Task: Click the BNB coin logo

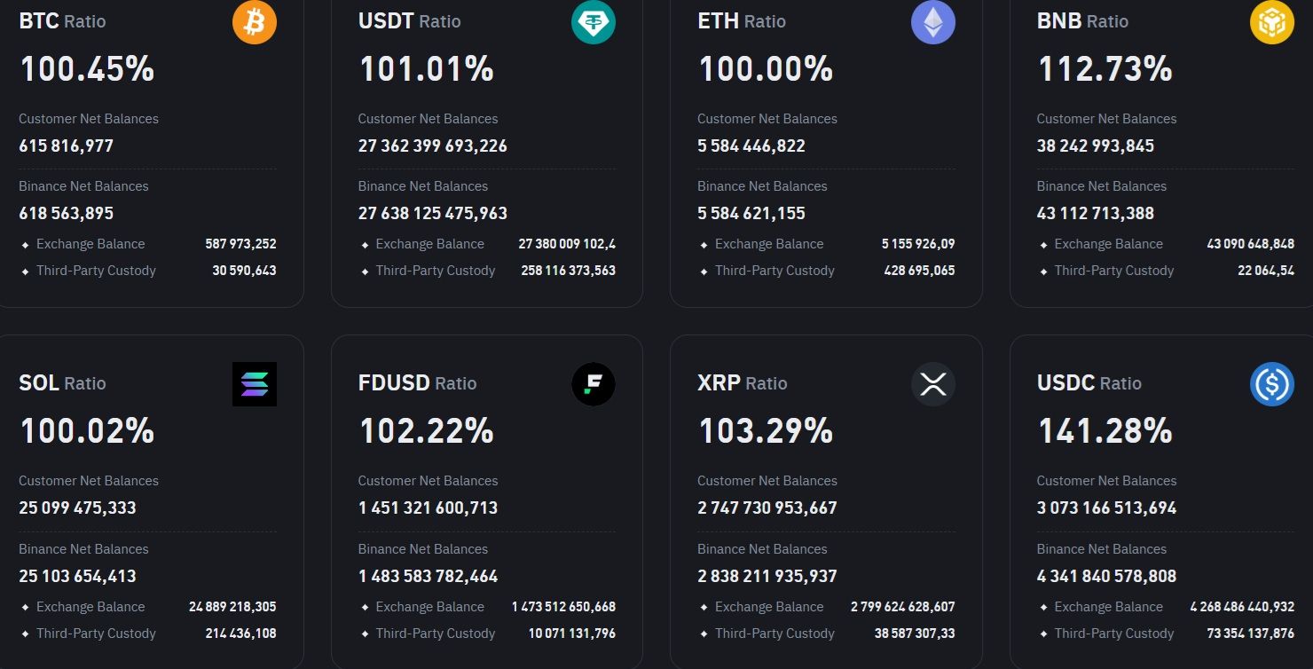Action: point(1272,22)
